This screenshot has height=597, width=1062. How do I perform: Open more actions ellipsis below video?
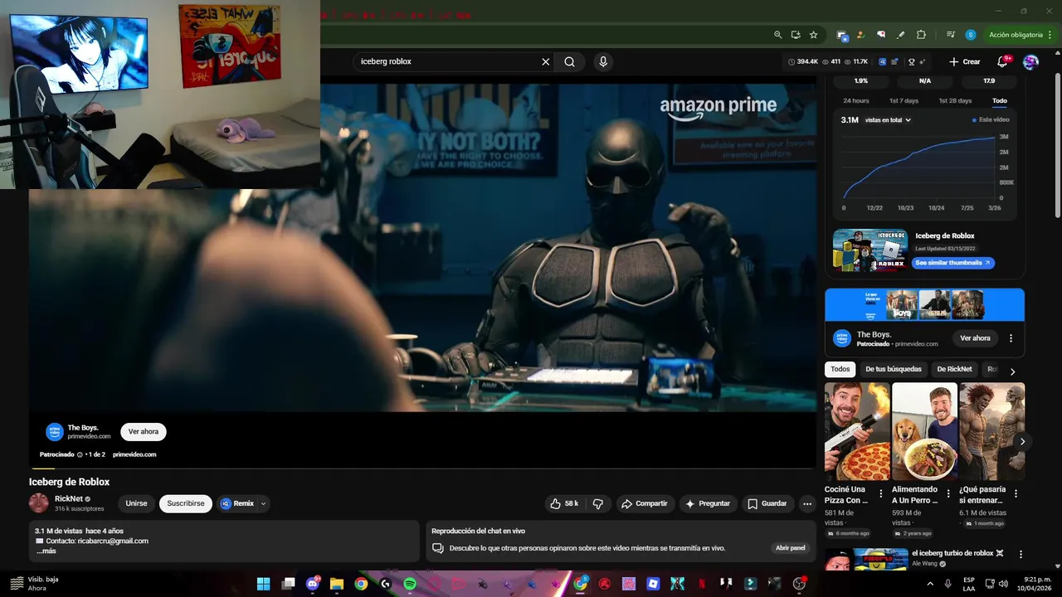[x=806, y=503]
